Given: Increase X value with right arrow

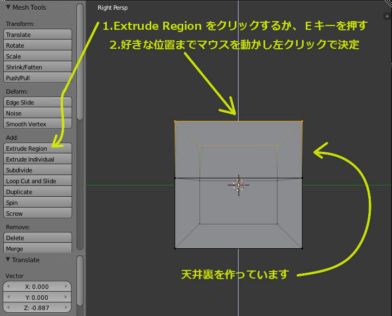Looking at the screenshot, I should pos(66,287).
